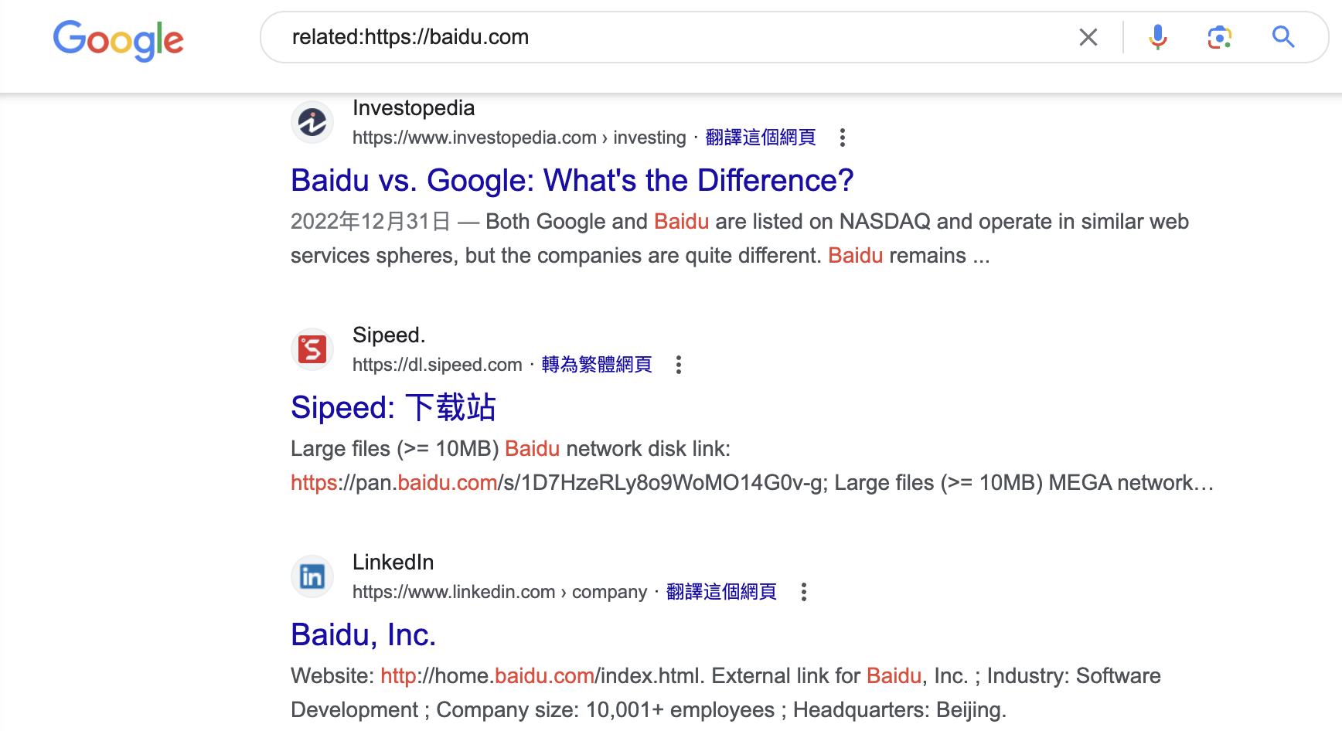This screenshot has width=1342, height=731.
Task: Clear the search query text
Action: coord(1088,37)
